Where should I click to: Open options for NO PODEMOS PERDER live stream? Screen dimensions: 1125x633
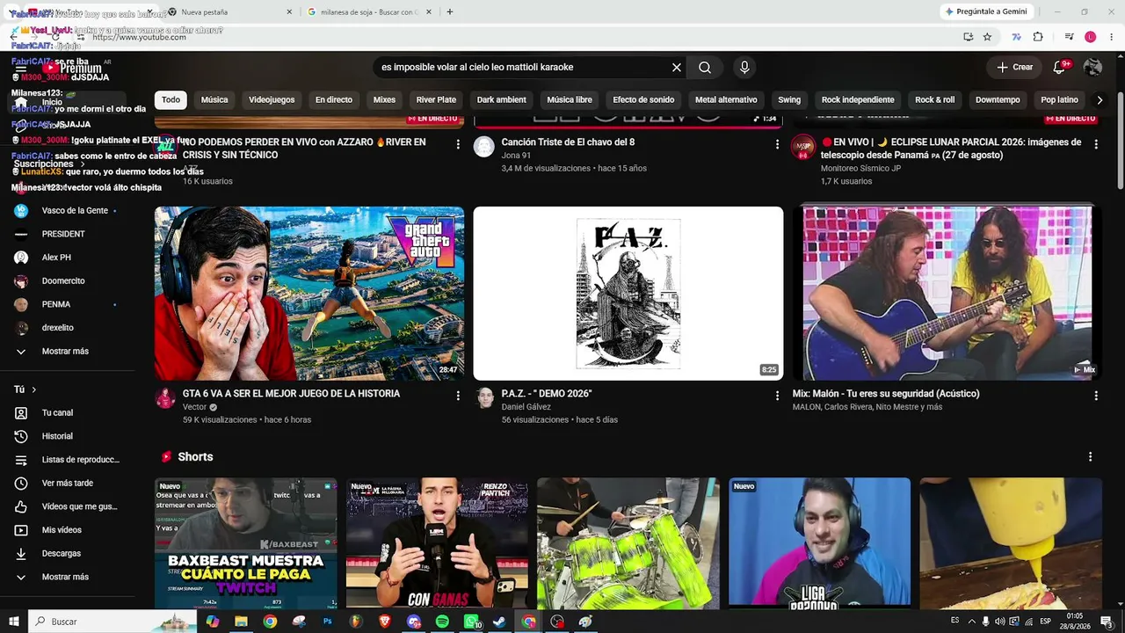[458, 144]
